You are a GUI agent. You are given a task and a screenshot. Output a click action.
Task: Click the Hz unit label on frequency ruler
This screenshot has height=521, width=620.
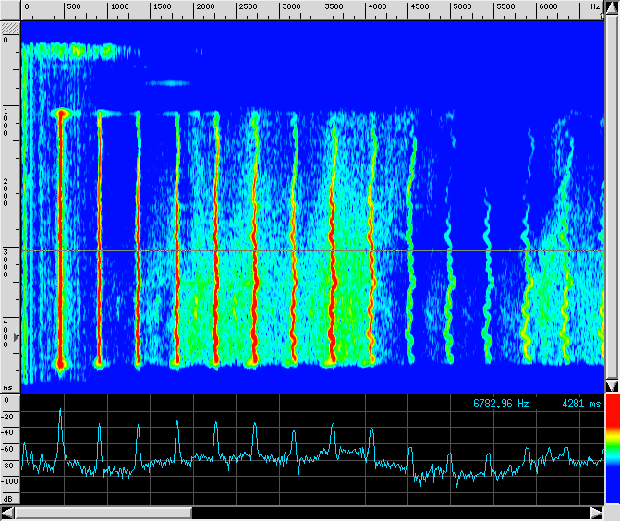(x=594, y=6)
